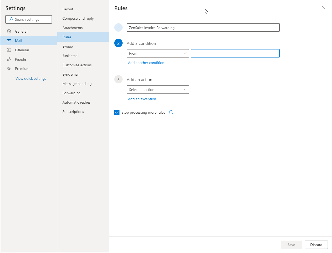Screen dimensions: 332x253
Task: Select the Rules menu item
Action: (x=83, y=37)
